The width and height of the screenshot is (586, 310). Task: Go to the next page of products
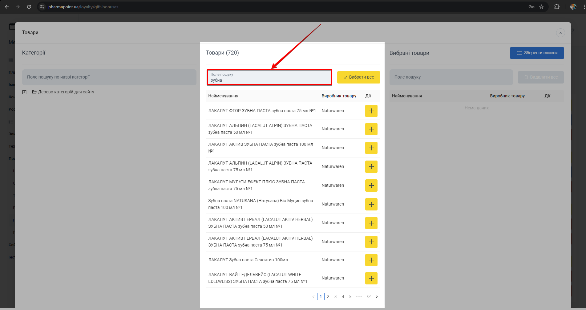[377, 297]
